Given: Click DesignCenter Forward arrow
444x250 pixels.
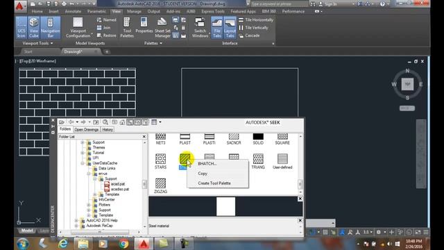Looking at the screenshot, I should point(83,122).
